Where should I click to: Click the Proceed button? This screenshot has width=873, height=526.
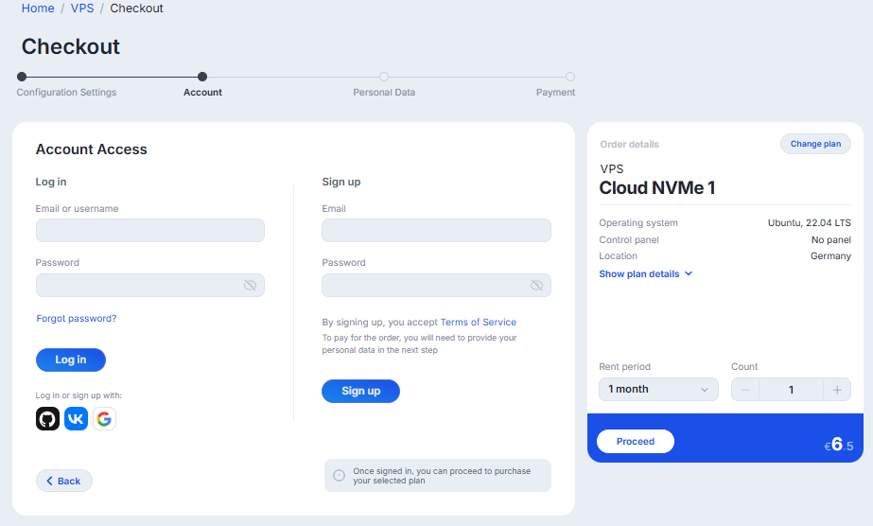(x=636, y=442)
